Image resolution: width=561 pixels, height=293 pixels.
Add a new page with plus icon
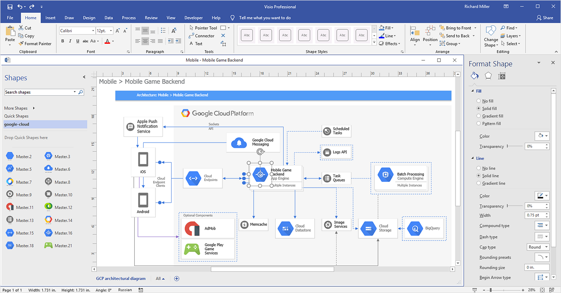tap(177, 279)
